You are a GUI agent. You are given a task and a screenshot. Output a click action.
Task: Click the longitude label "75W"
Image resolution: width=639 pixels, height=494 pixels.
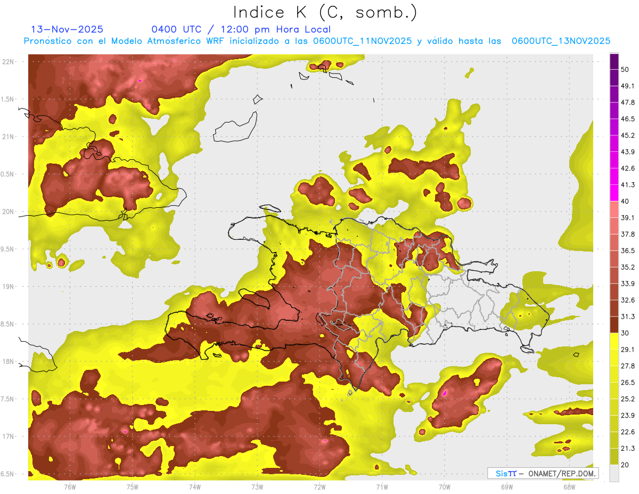pyautogui.click(x=133, y=487)
